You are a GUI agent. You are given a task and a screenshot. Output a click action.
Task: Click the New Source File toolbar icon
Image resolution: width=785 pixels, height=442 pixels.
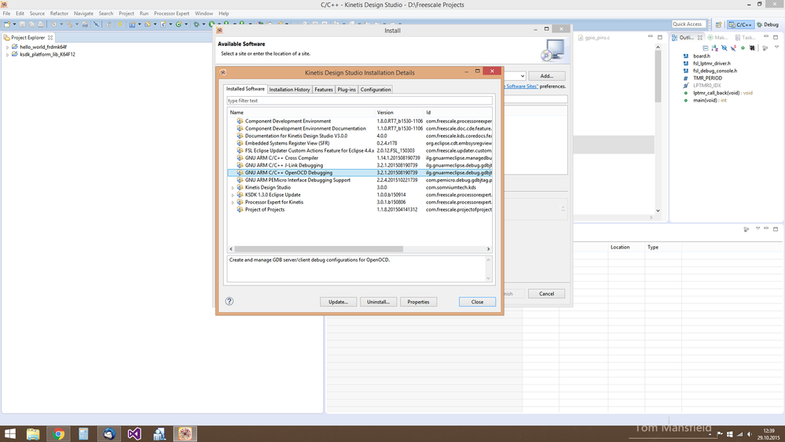163,24
